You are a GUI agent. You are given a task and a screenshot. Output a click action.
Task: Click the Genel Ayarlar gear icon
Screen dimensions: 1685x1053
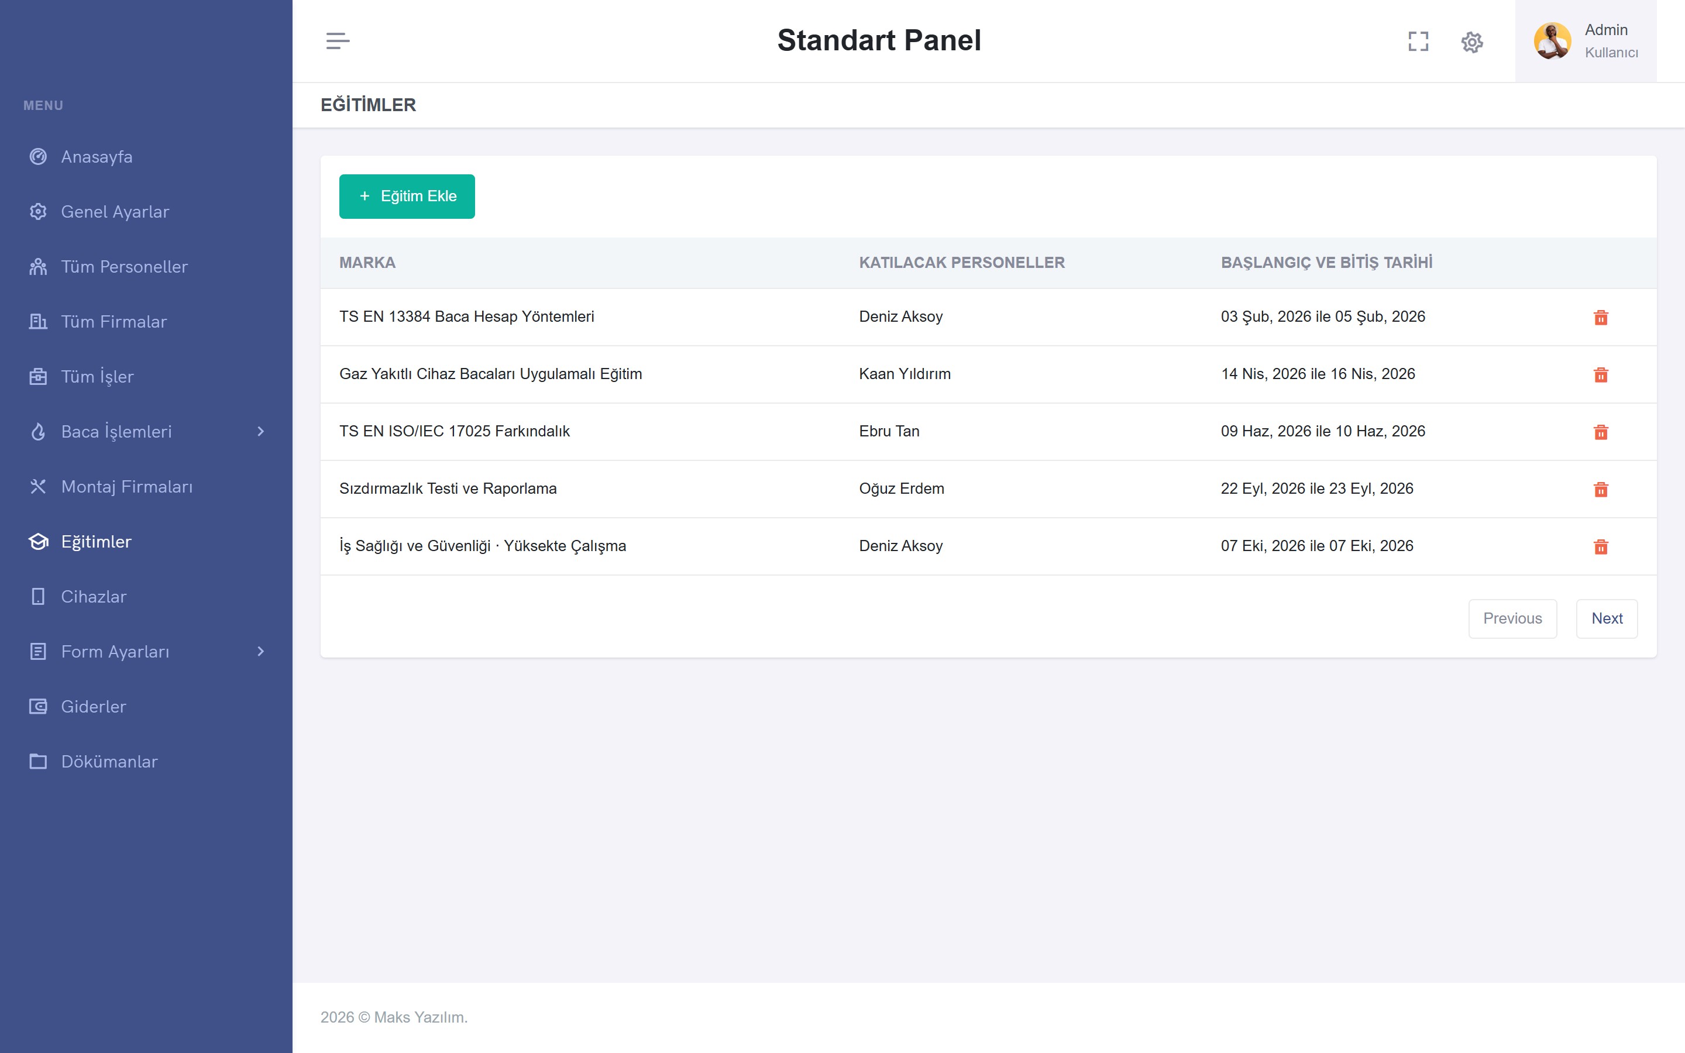(38, 212)
